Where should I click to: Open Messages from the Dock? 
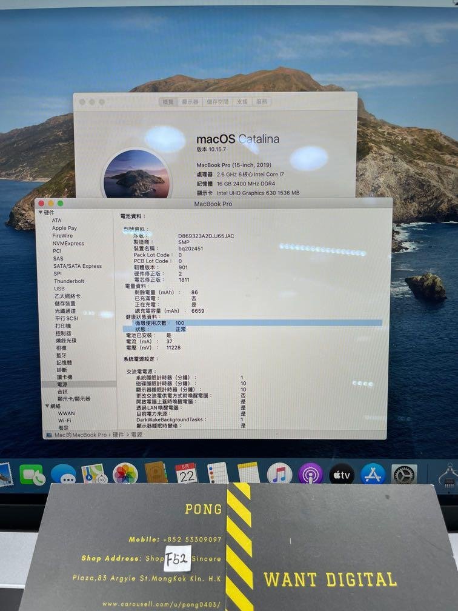[x=64, y=474]
